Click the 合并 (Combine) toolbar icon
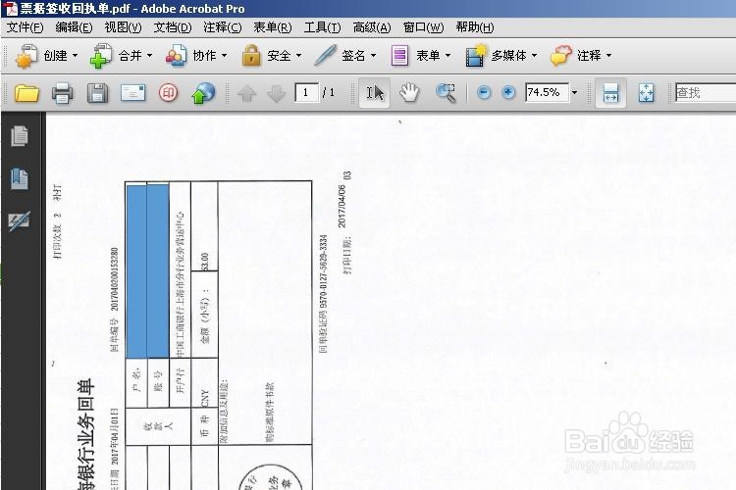The image size is (736, 490). pyautogui.click(x=101, y=56)
